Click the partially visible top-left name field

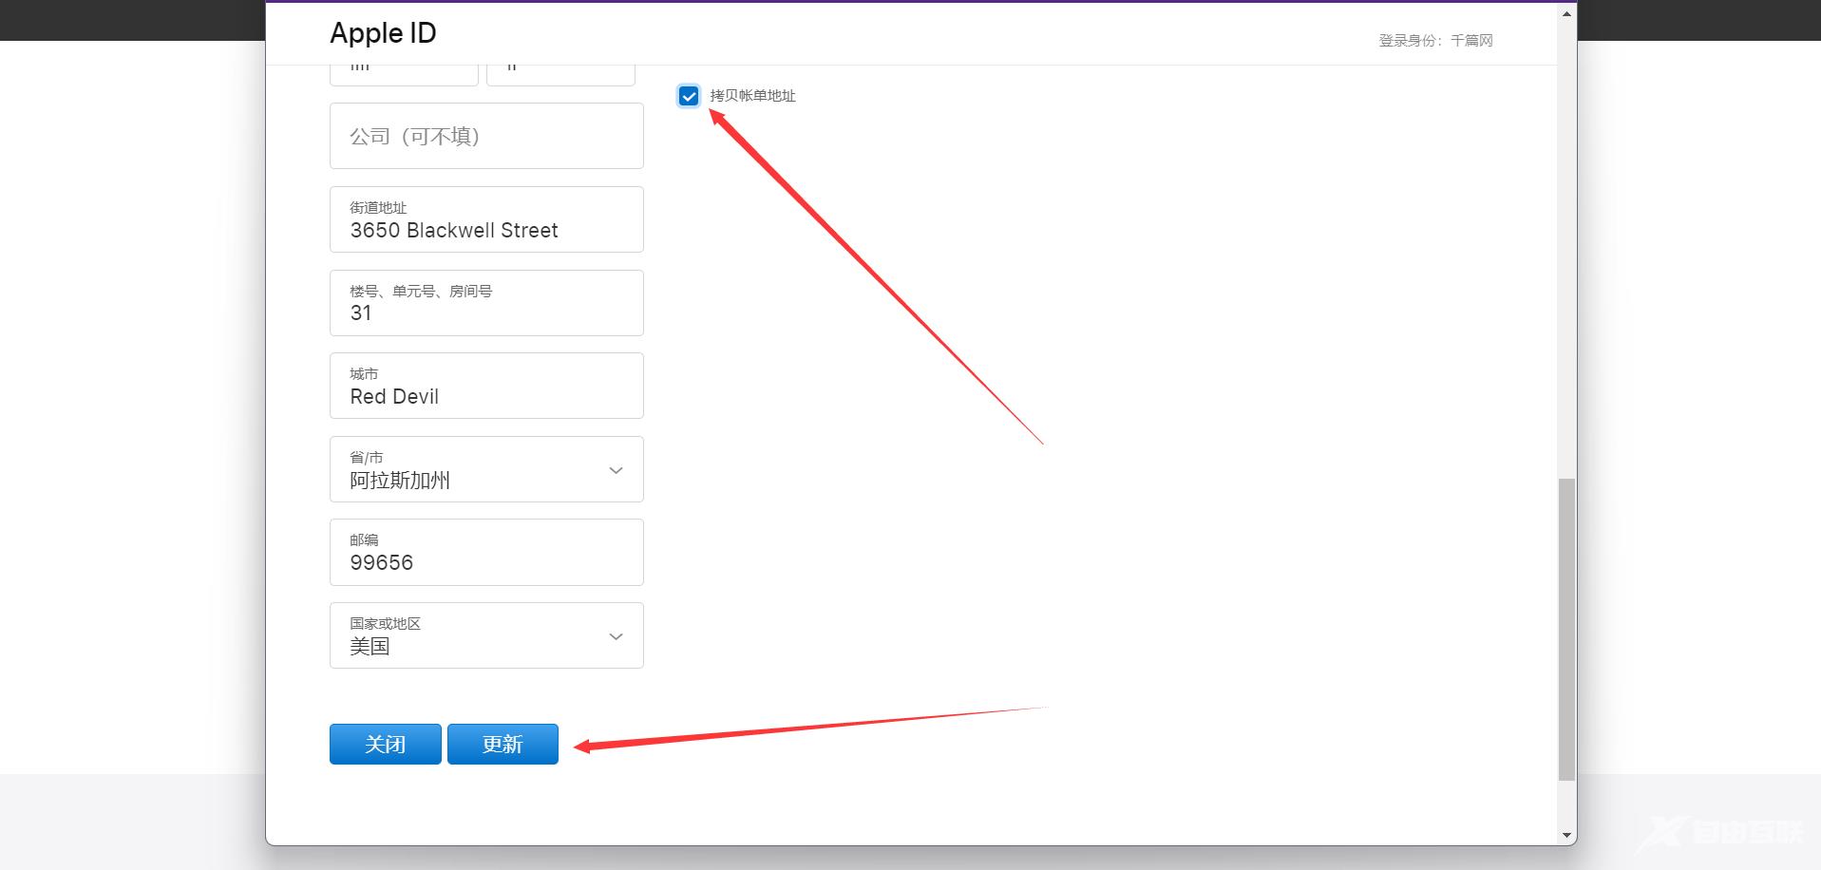[404, 72]
